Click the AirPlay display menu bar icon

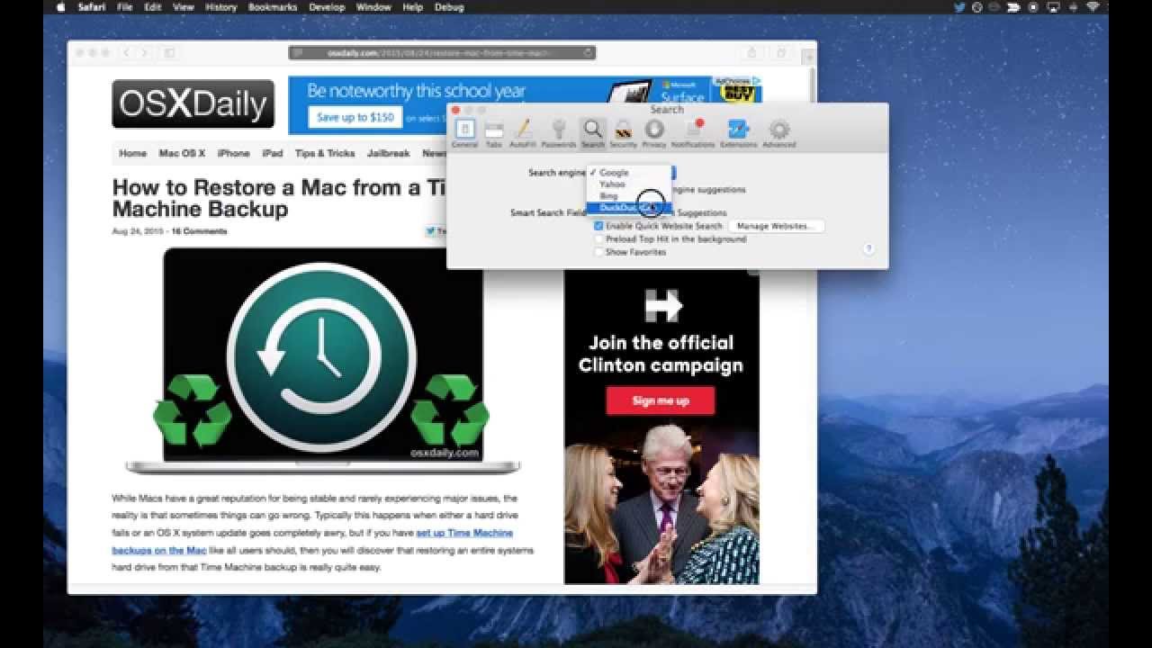(x=1052, y=7)
